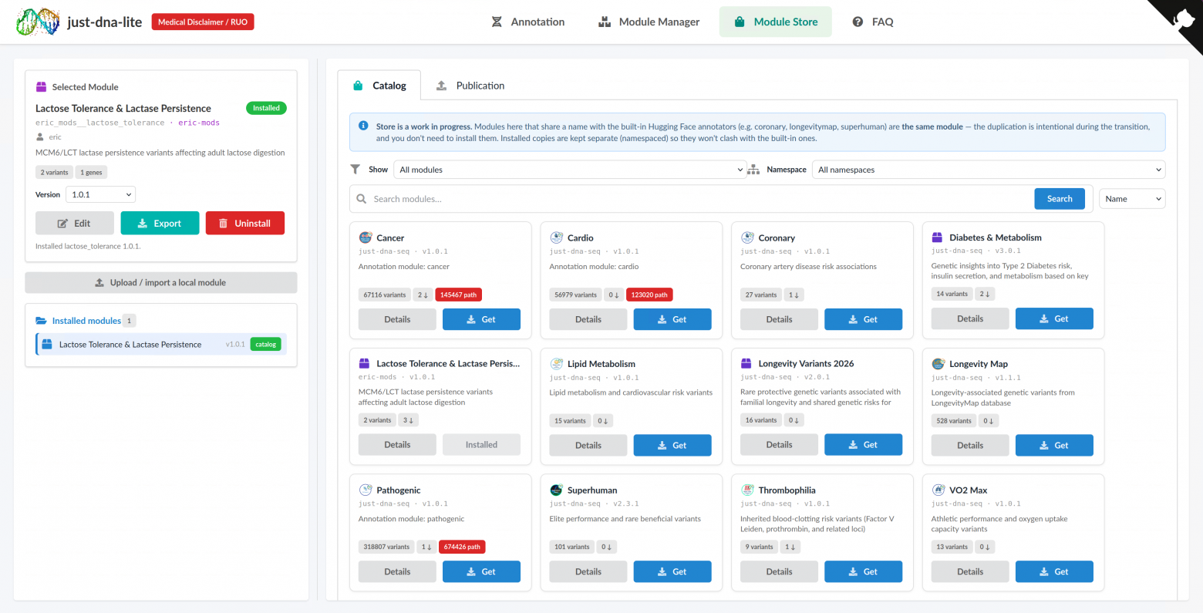Image resolution: width=1203 pixels, height=613 pixels.
Task: Click the eric-mods namespace label in Selected Module
Action: (x=199, y=123)
